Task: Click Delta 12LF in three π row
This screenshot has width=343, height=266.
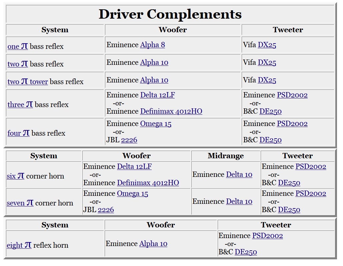Action: pyautogui.click(x=157, y=95)
